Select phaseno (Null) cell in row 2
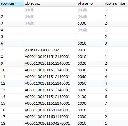 pos(90,17)
